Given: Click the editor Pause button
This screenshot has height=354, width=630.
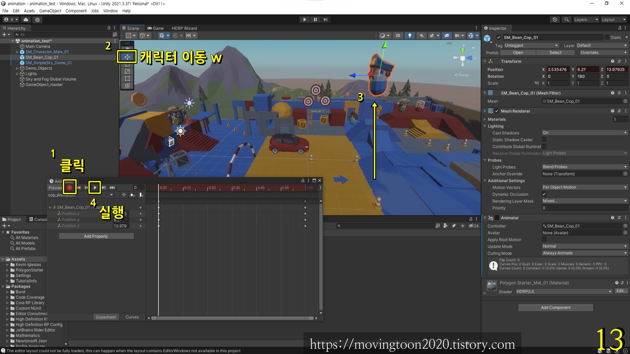Looking at the screenshot, I should [x=315, y=19].
